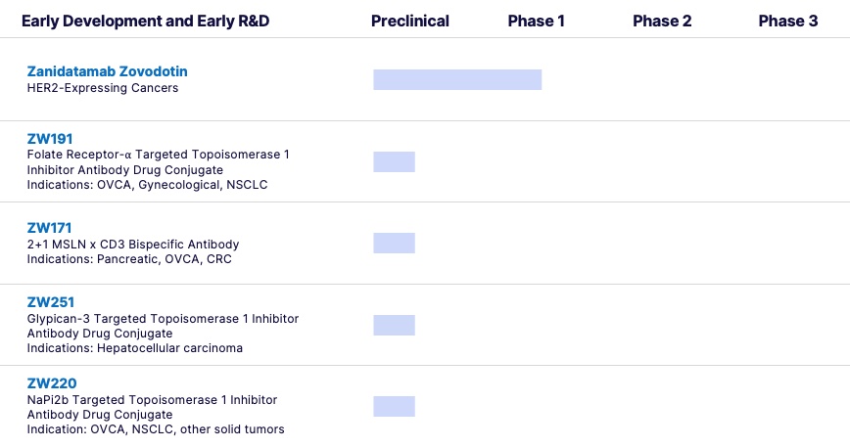Select the ZW171 preclinical progress bar
The width and height of the screenshot is (850, 448).
click(394, 243)
